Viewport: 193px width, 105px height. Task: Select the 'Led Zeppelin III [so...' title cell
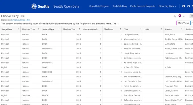[x=133, y=81]
